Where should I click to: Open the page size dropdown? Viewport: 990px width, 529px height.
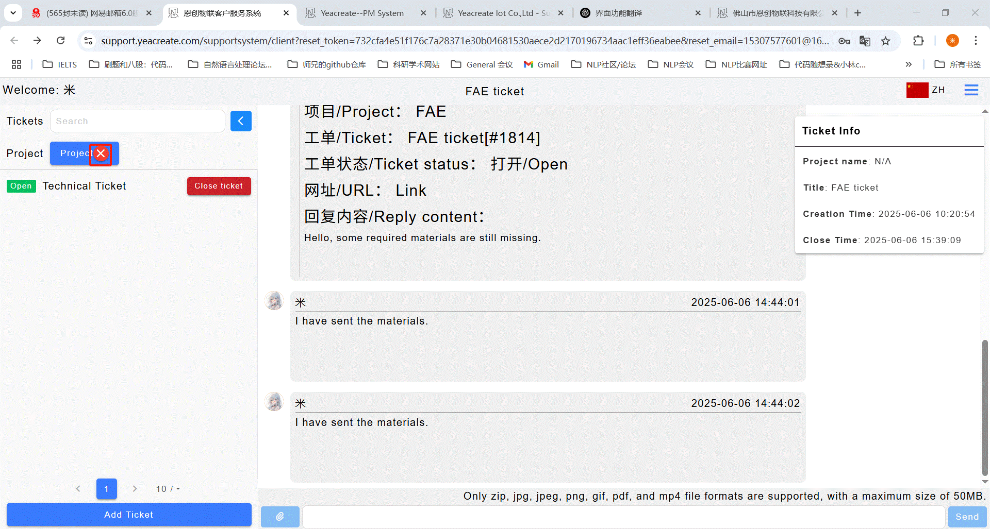point(168,489)
